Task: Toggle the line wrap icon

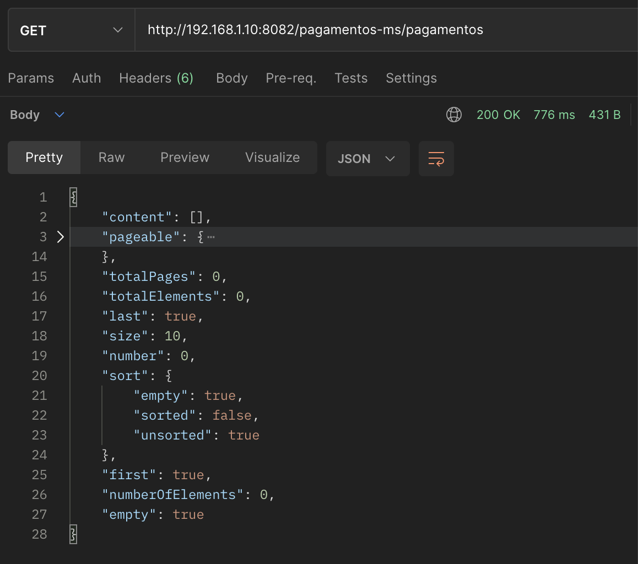Action: [x=436, y=159]
